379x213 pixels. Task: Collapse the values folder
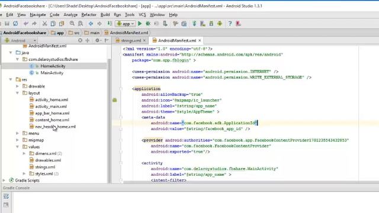click(x=17, y=147)
